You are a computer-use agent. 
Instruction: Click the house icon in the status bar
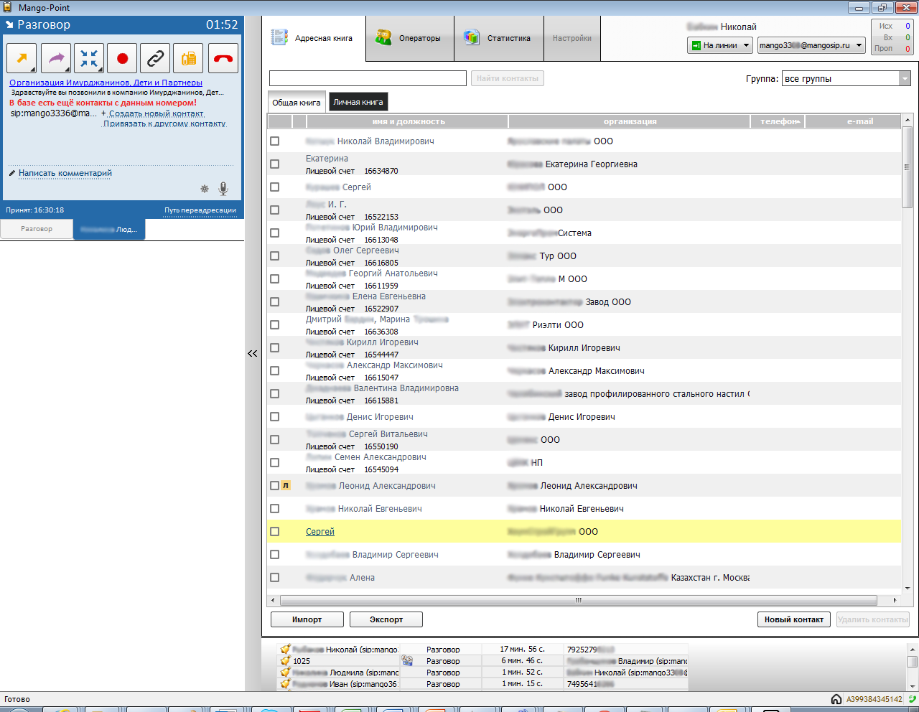coord(836,699)
